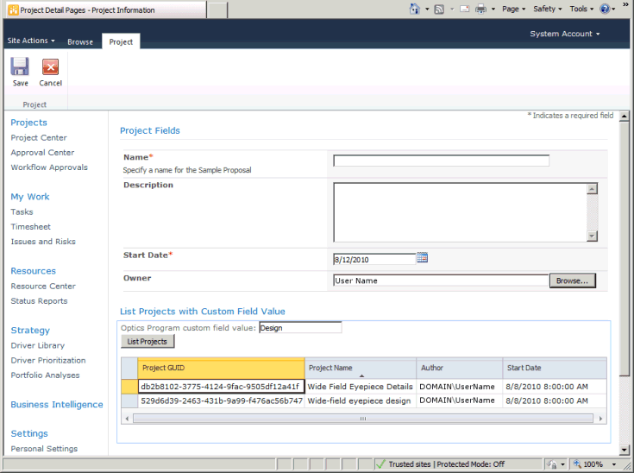Click the GUID cell '529d6d39-2463-431b-9a99-f476ac56b747'
This screenshot has height=473, width=634.
222,400
